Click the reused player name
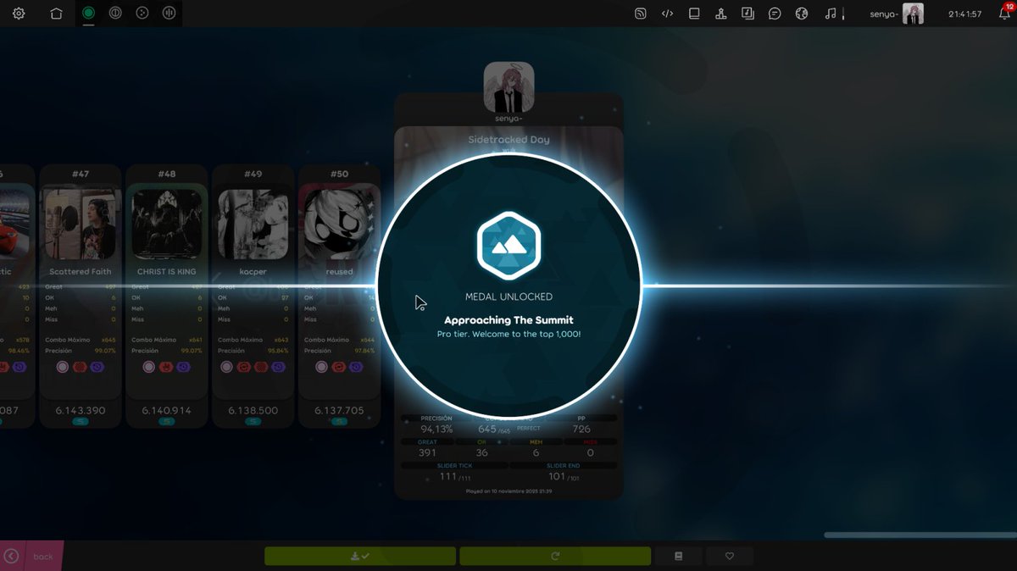Screen dimensions: 1017x571 [x=339, y=272]
